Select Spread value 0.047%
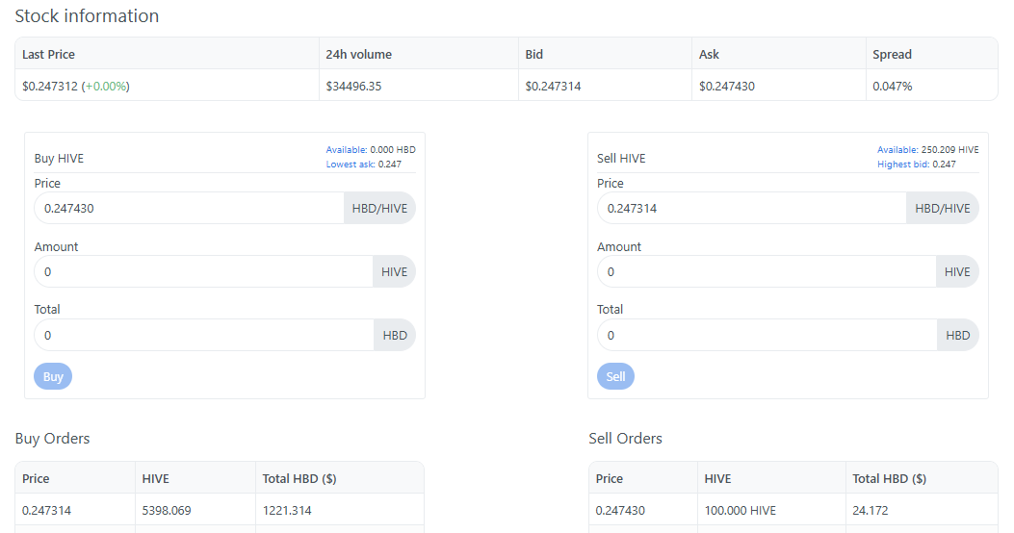Viewport: 1014px width, 533px height. click(x=893, y=86)
